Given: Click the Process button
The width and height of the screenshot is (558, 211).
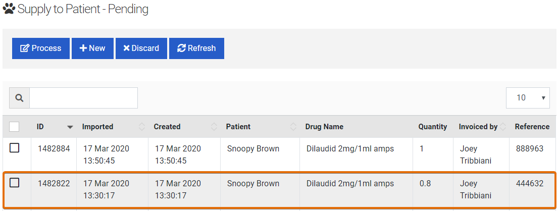Looking at the screenshot, I should click(x=41, y=48).
